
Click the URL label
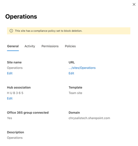coord(72,62)
